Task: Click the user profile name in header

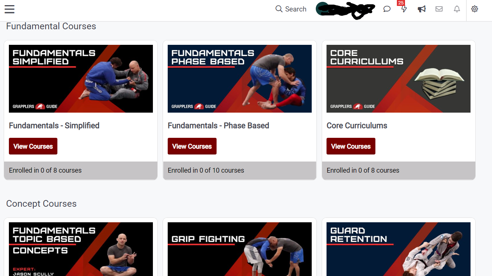Action: pyautogui.click(x=345, y=9)
